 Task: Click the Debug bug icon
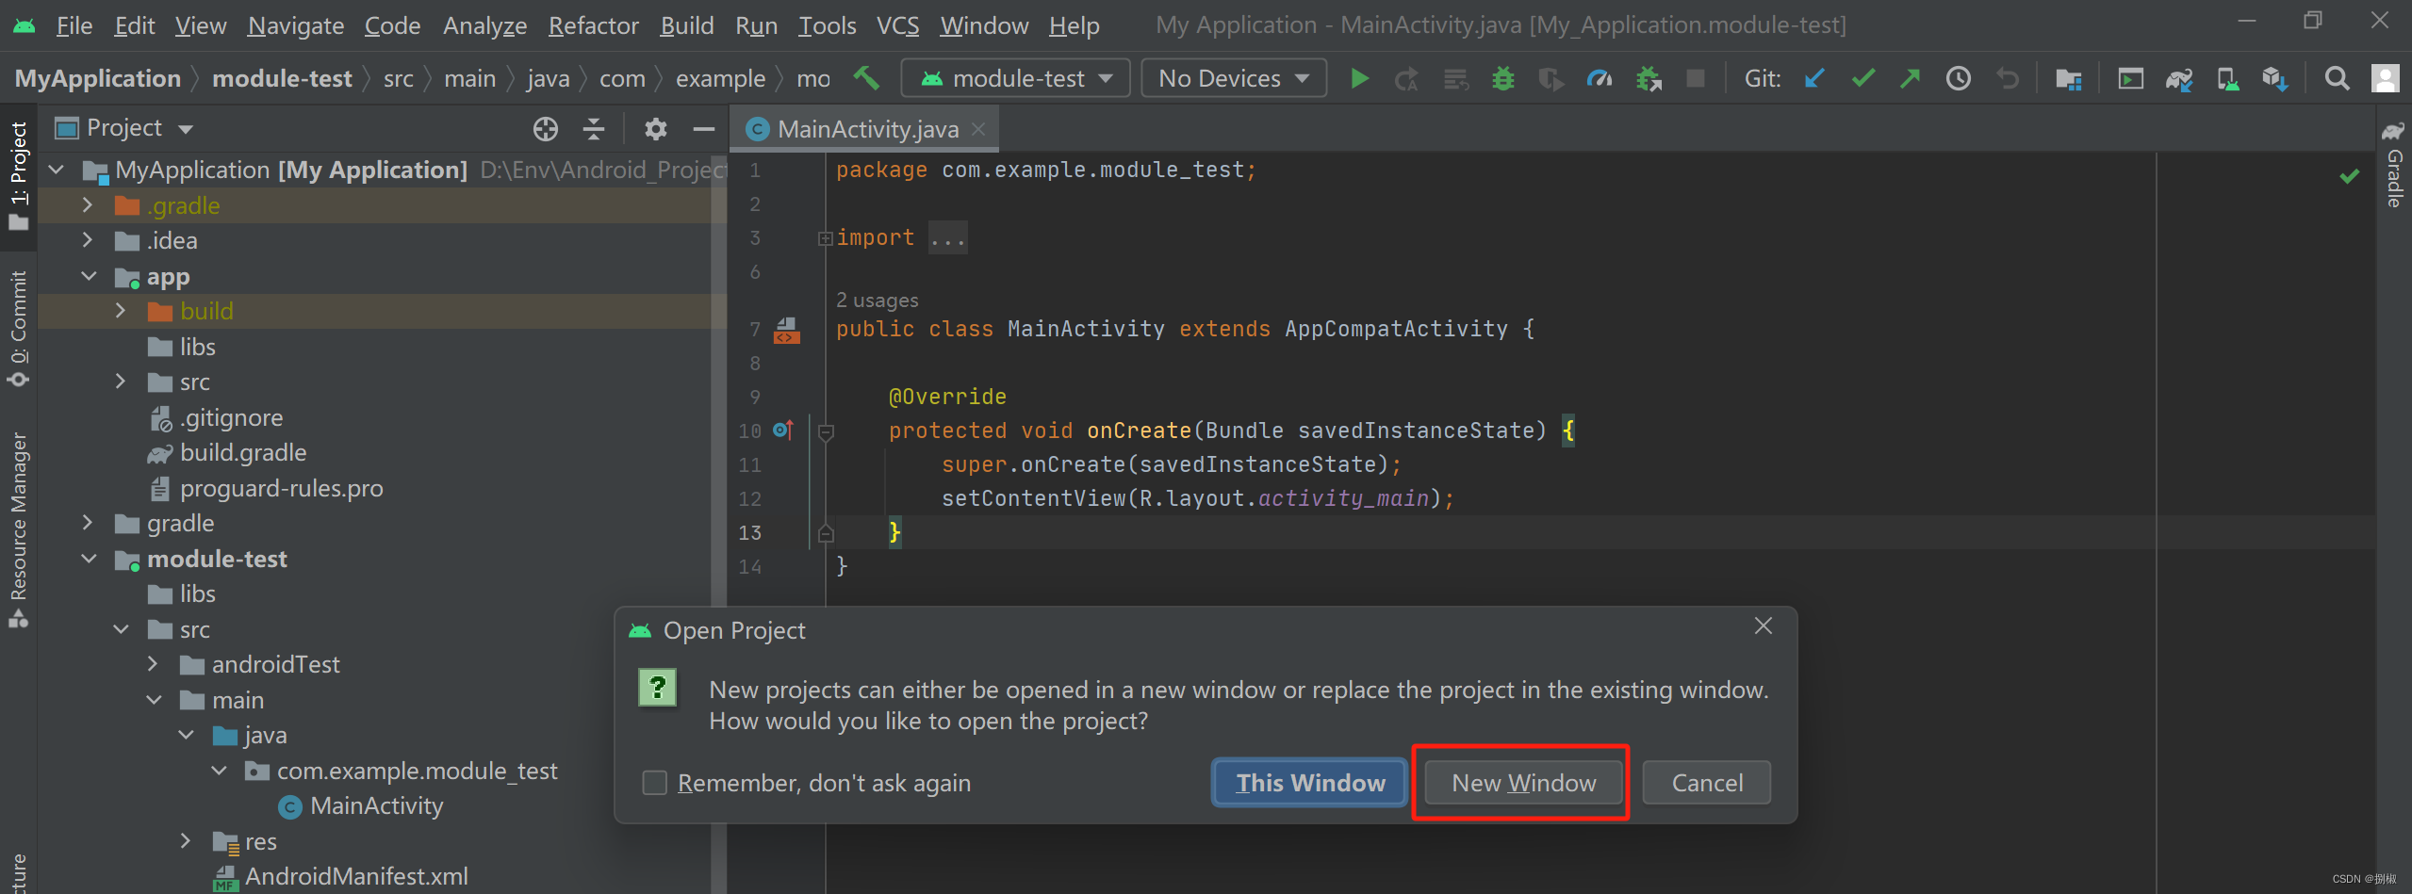click(1502, 78)
